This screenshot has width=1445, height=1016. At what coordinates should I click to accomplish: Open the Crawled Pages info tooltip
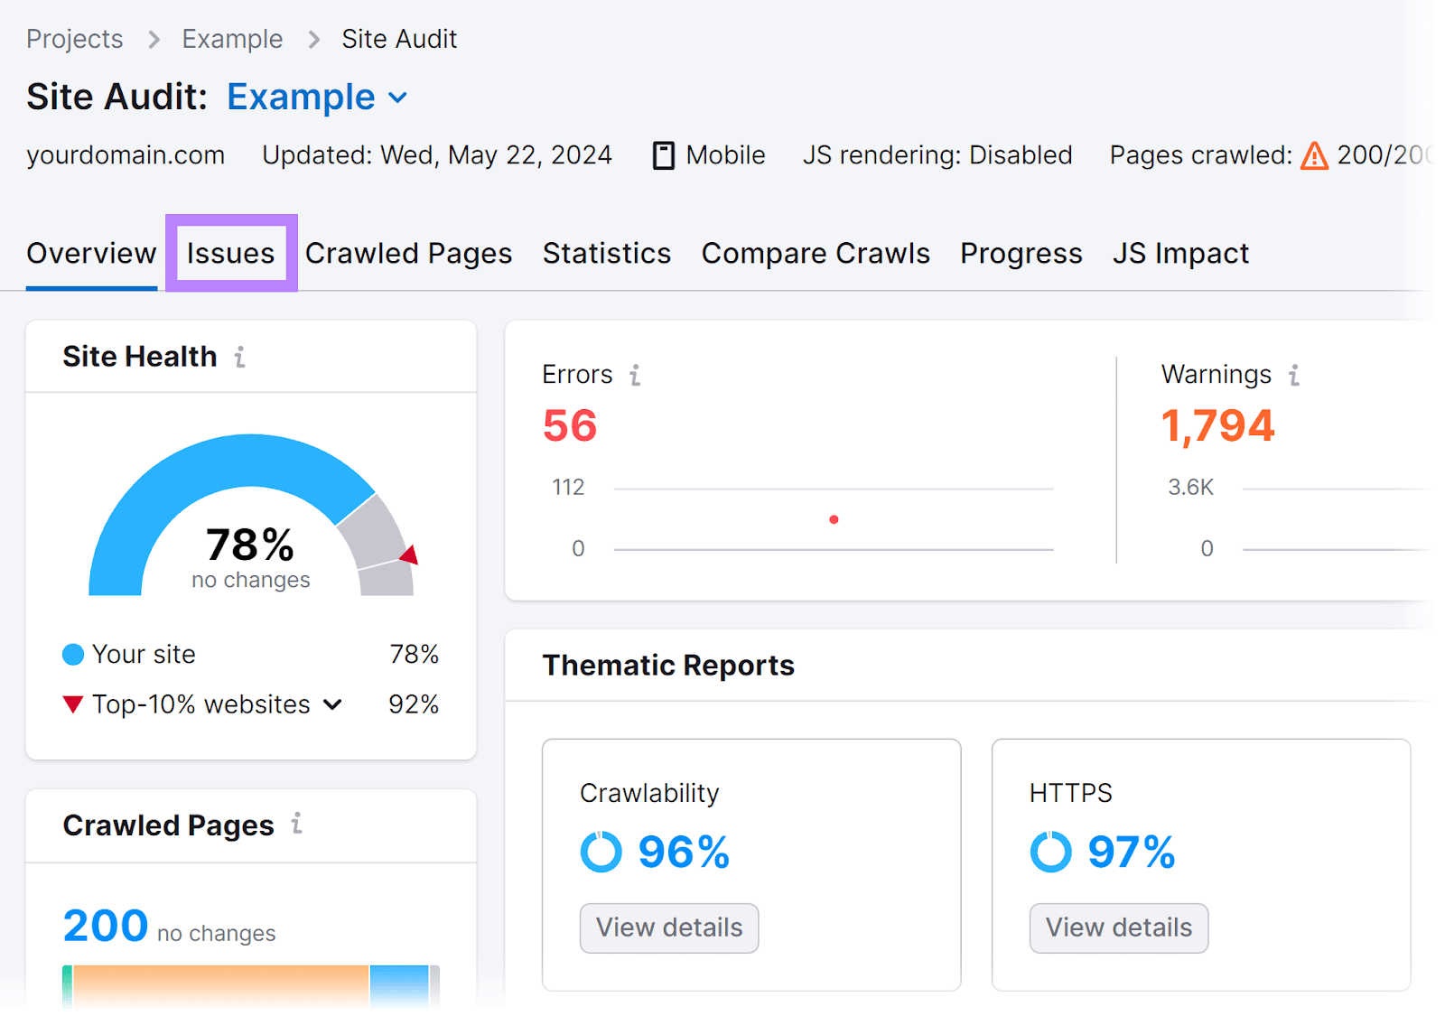296,825
